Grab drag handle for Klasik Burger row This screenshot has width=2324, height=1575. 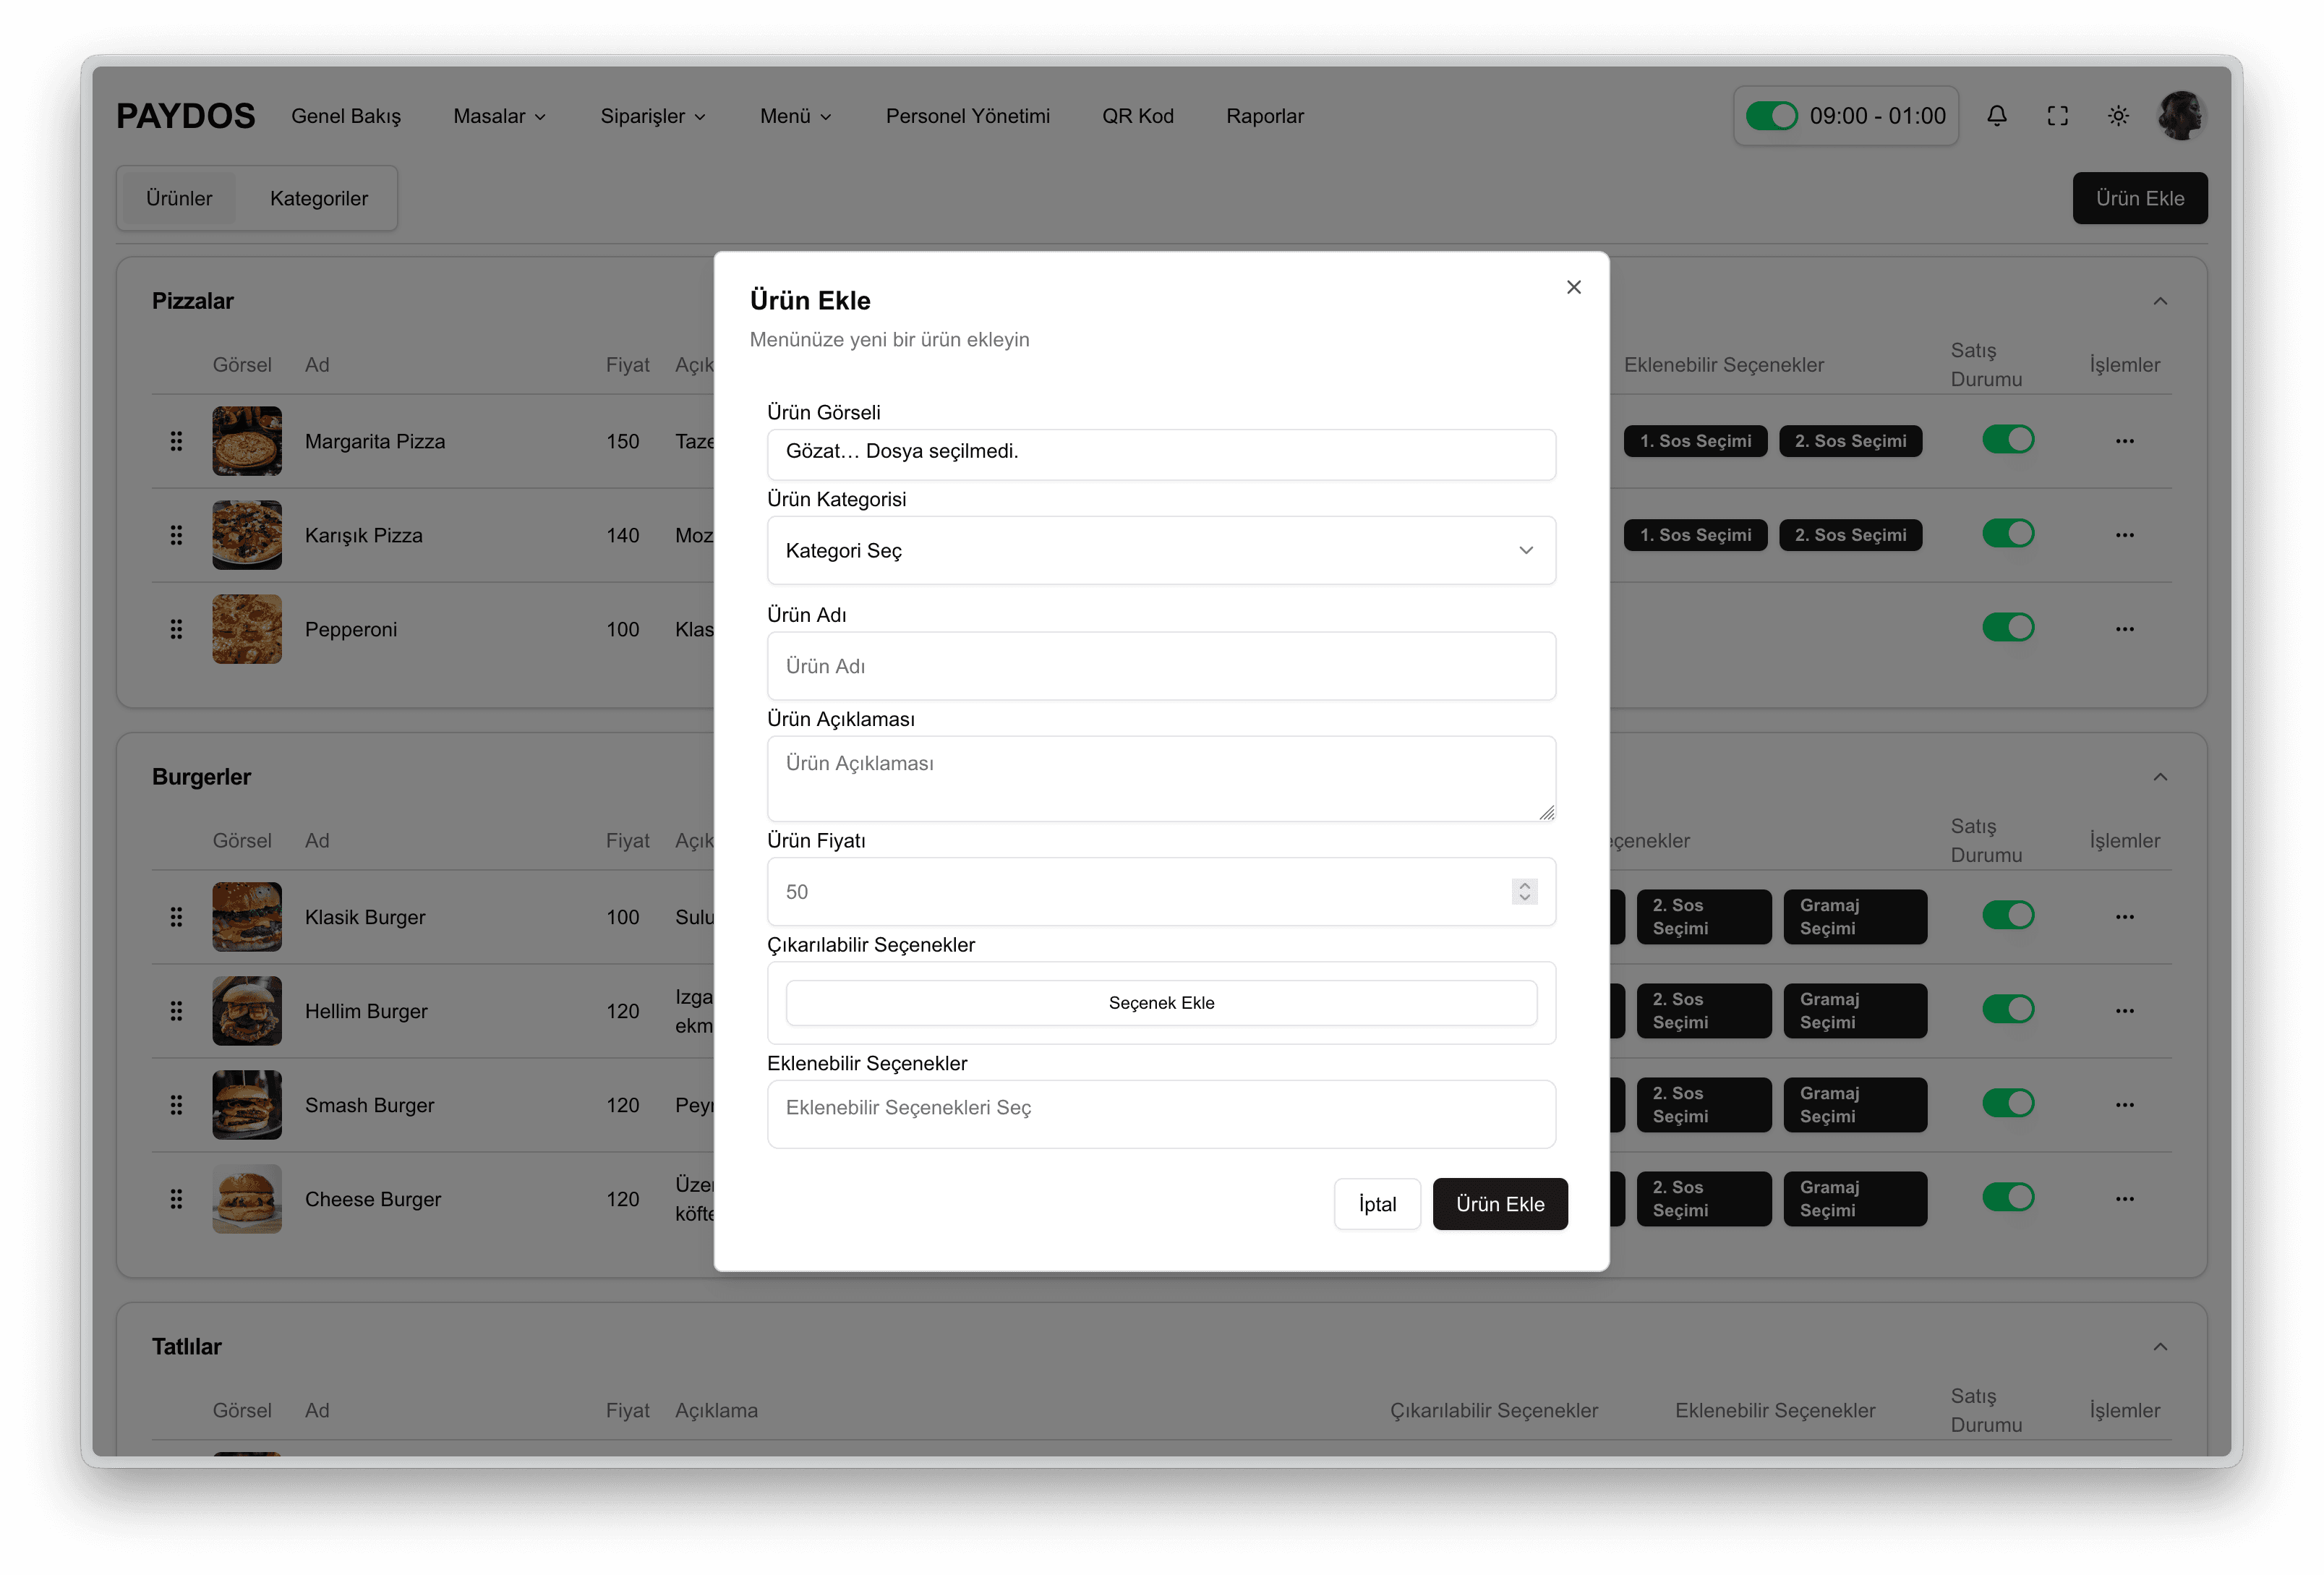click(x=176, y=917)
